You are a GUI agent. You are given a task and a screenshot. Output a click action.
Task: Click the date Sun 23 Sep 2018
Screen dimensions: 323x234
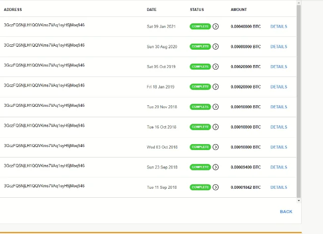pyautogui.click(x=162, y=167)
